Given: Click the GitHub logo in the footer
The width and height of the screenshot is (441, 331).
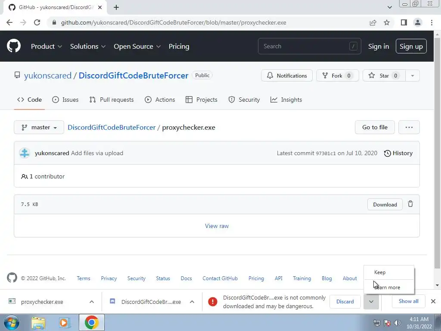Looking at the screenshot, I should tap(12, 278).
